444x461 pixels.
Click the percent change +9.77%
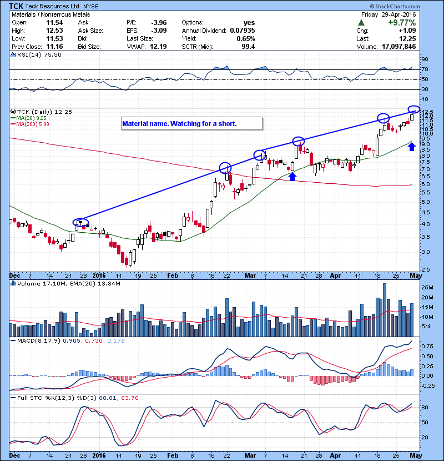point(402,23)
